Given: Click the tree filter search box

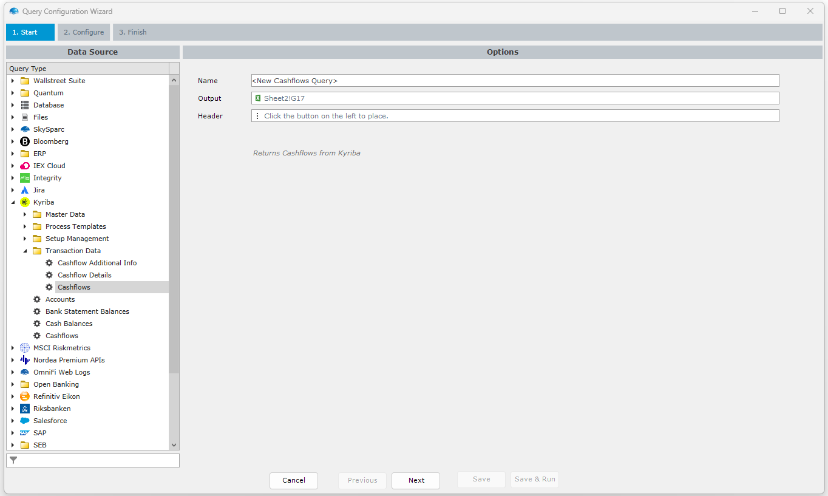Looking at the screenshot, I should coord(93,460).
